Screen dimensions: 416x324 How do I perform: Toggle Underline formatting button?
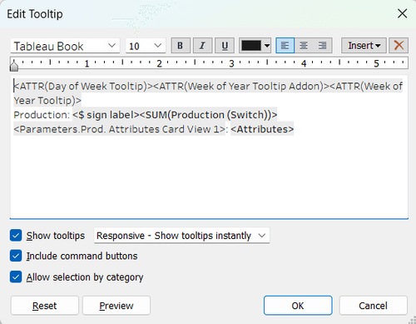click(x=225, y=45)
